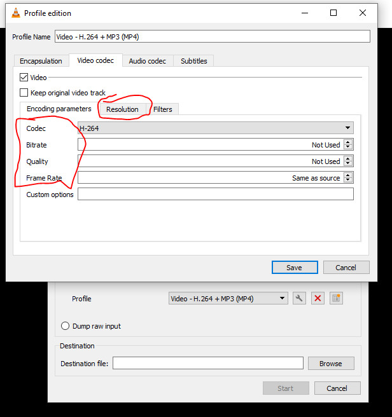Click the Frame Rate spinner arrows
Image resolution: width=392 pixels, height=417 pixels.
[347, 178]
